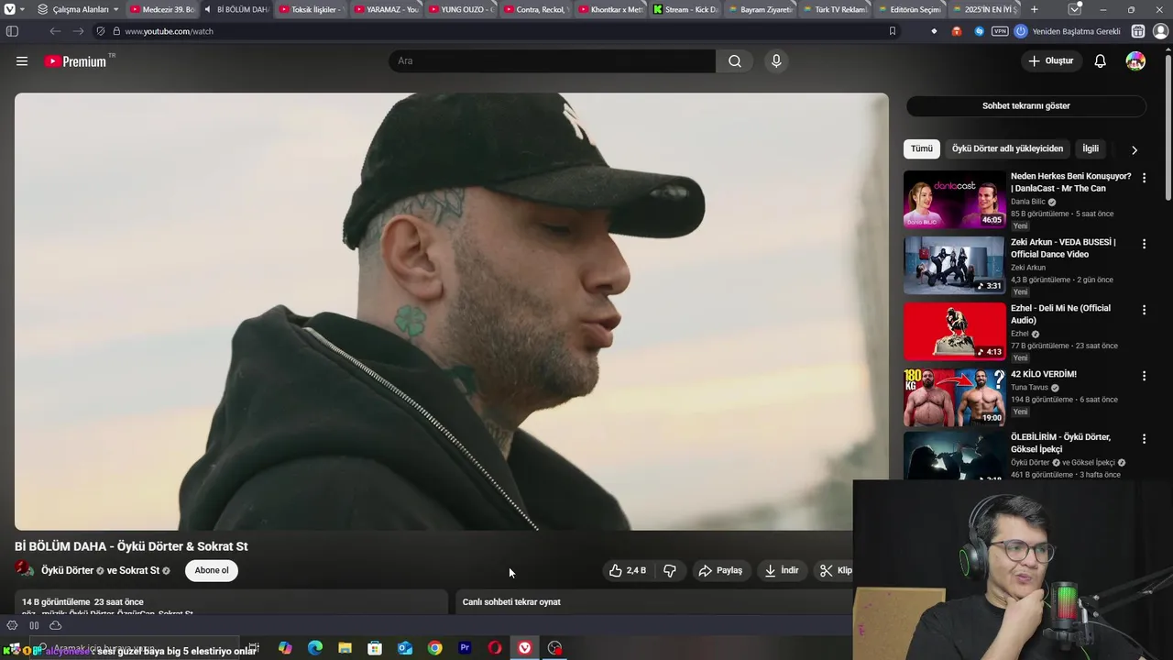Screen dimensions: 1173x660
Task: Select the Öykü Dörter adlı yükleyiciden chip
Action: 1007,148
